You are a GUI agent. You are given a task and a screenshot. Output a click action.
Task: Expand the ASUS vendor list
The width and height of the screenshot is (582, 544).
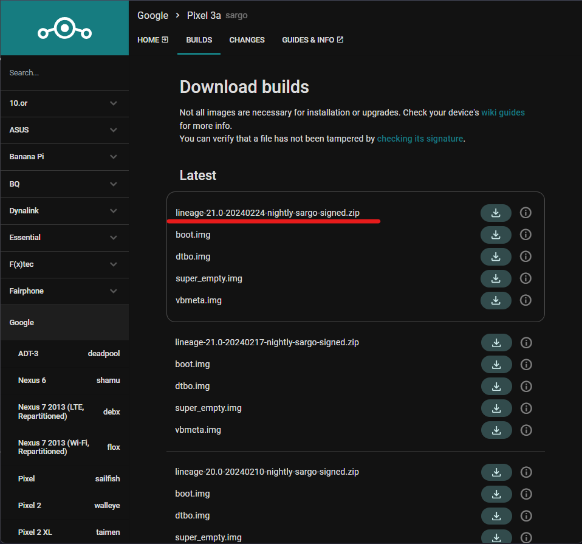pyautogui.click(x=64, y=130)
